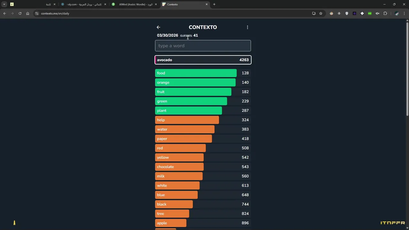
Task: Click the 'white' guess row
Action: pyautogui.click(x=203, y=185)
